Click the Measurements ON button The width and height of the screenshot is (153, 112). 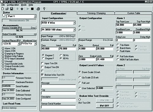pos(19,20)
